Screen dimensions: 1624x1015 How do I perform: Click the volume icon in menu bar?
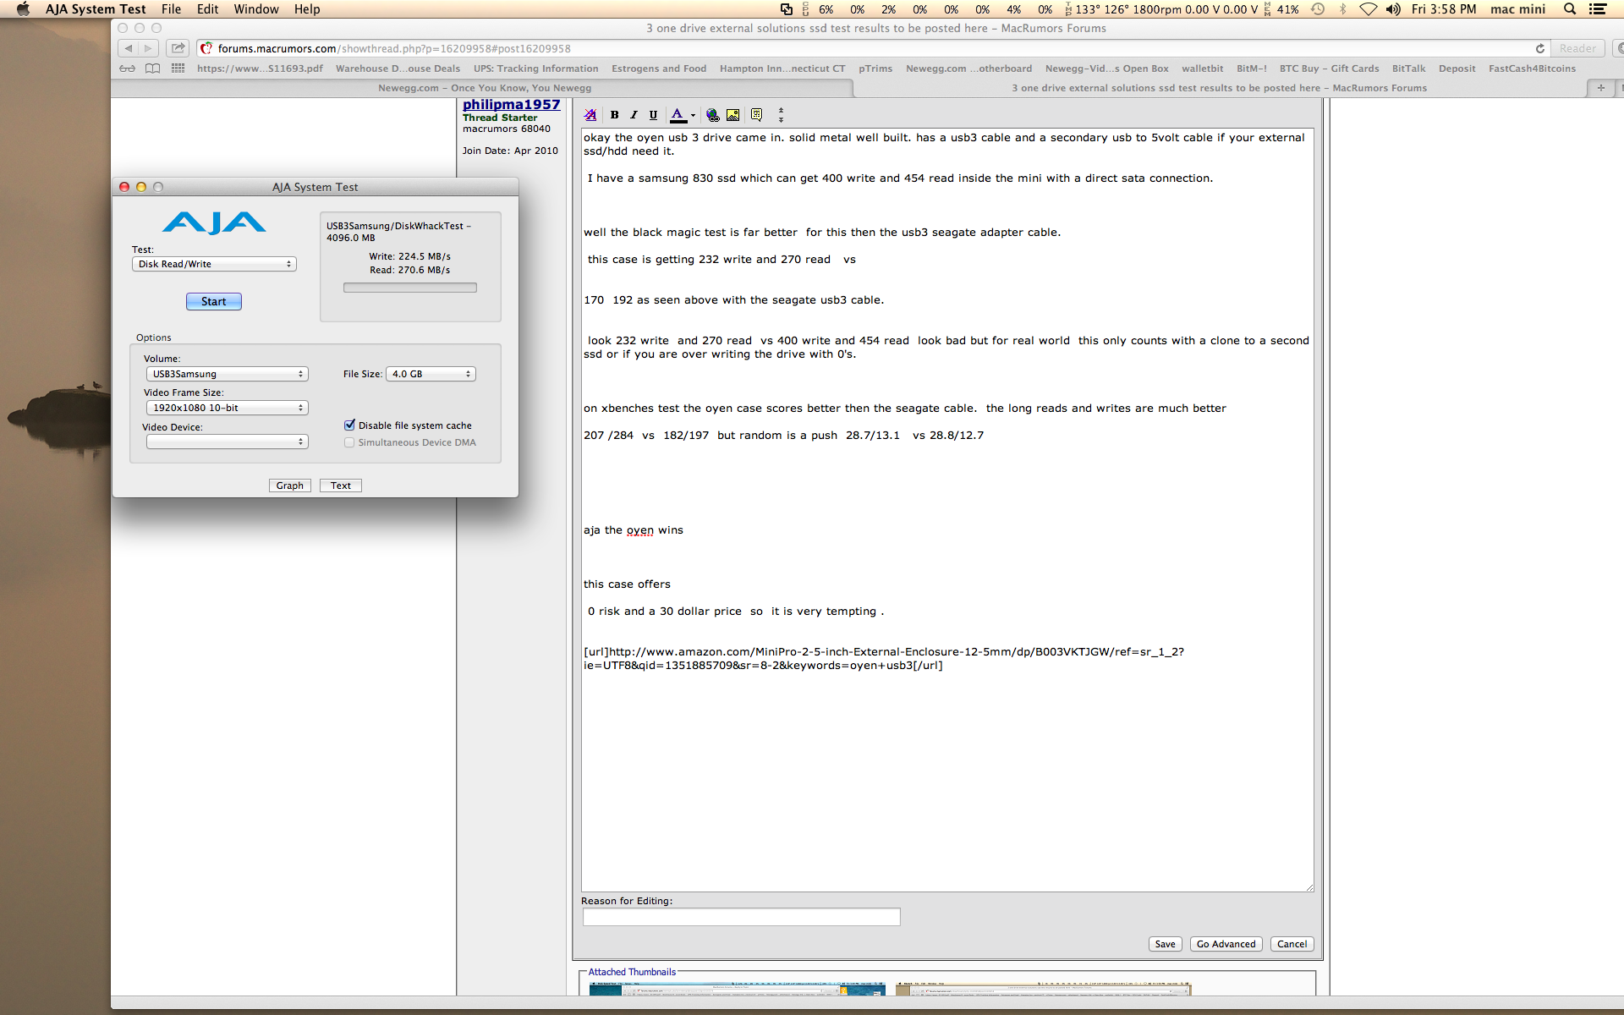(x=1393, y=9)
